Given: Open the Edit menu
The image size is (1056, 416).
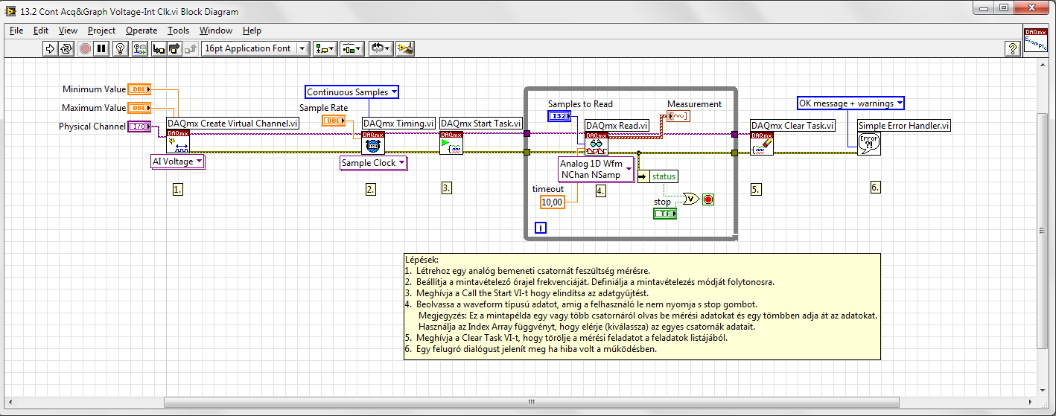Looking at the screenshot, I should (x=41, y=31).
